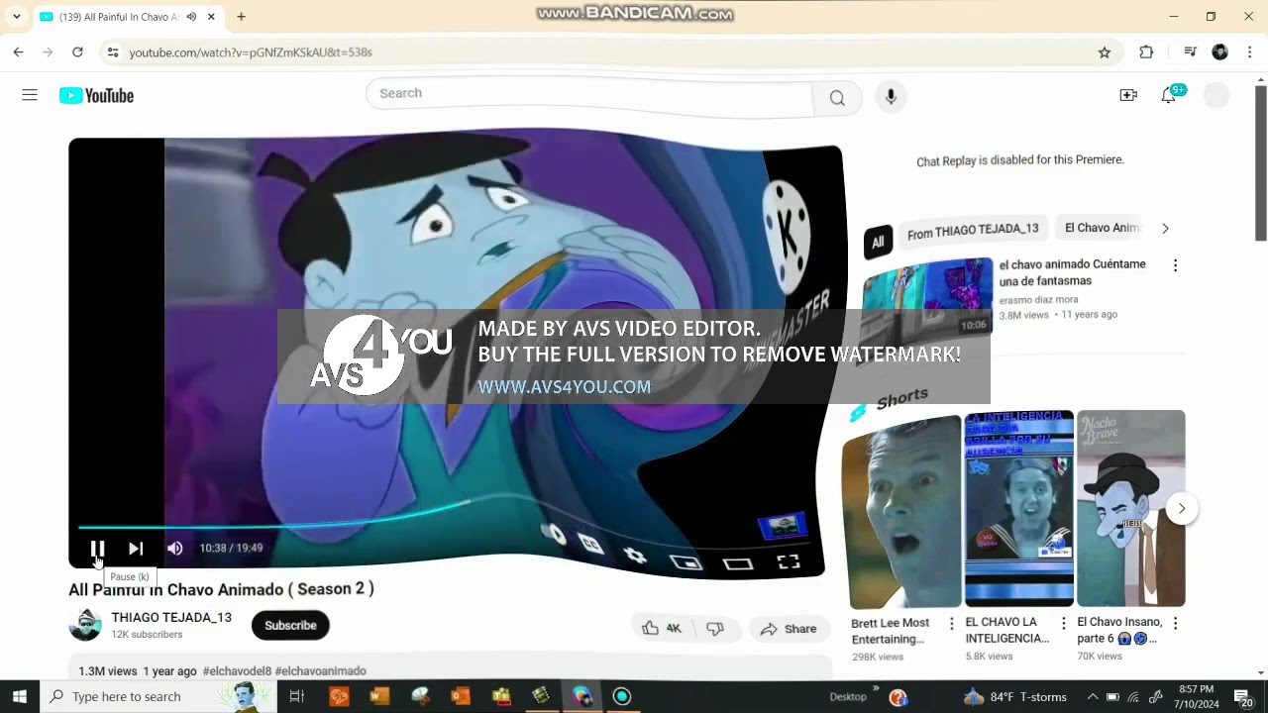Mute the tab via speaker icon
This screenshot has height=713, width=1268.
pos(191,17)
